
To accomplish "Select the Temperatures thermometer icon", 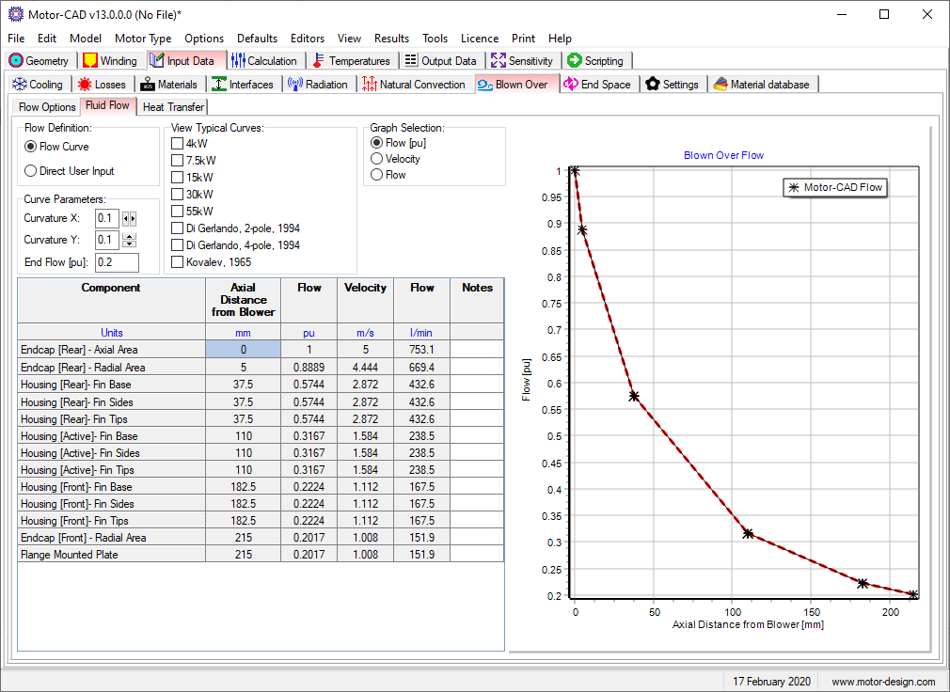I will (x=319, y=60).
